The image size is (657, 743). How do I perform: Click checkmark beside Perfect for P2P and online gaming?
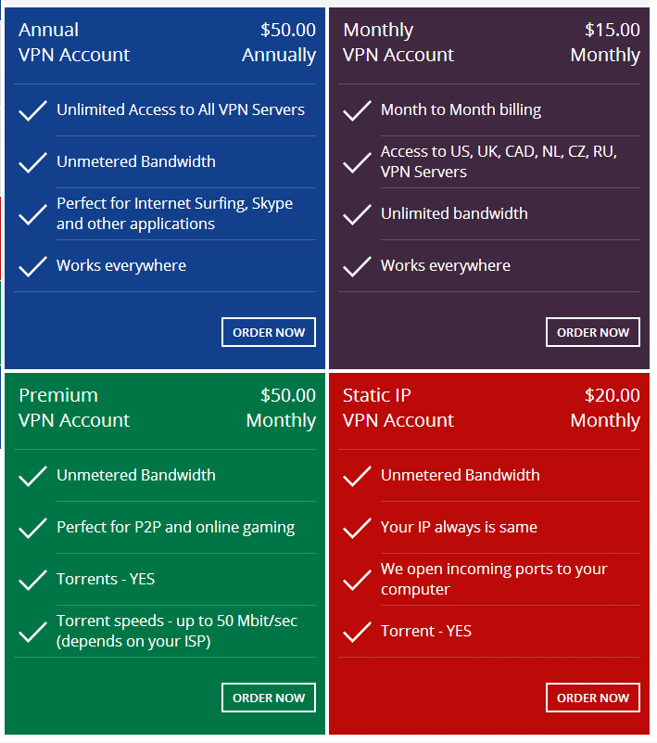(x=32, y=528)
